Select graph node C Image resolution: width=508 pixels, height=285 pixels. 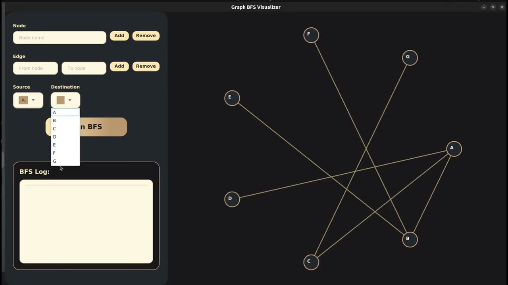click(x=311, y=262)
